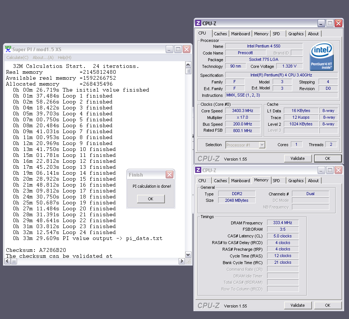Screen dimensions: 349x319
Task: Click the Name field Intel Pentium 4 550
Action: point(264,46)
